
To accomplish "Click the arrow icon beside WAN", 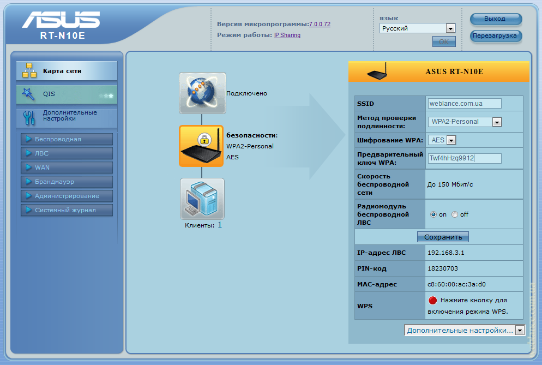I will tap(29, 167).
